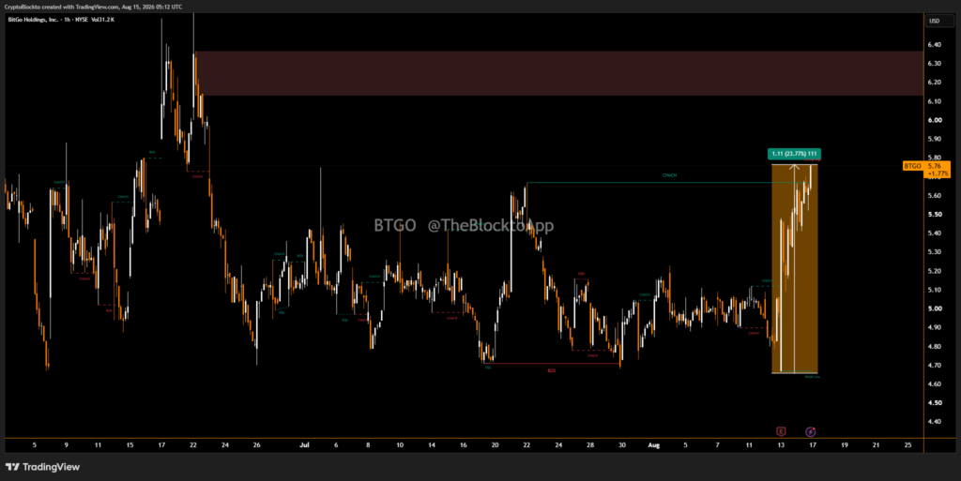Click the 4.90 price axis label

934,327
